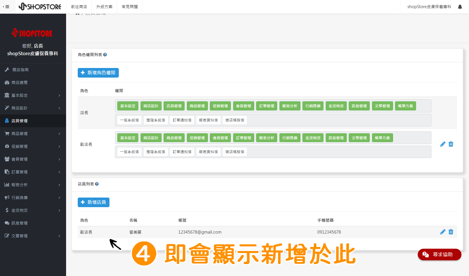Click the edit-note icon for 文章管理
The width and height of the screenshot is (469, 276).
point(7,236)
